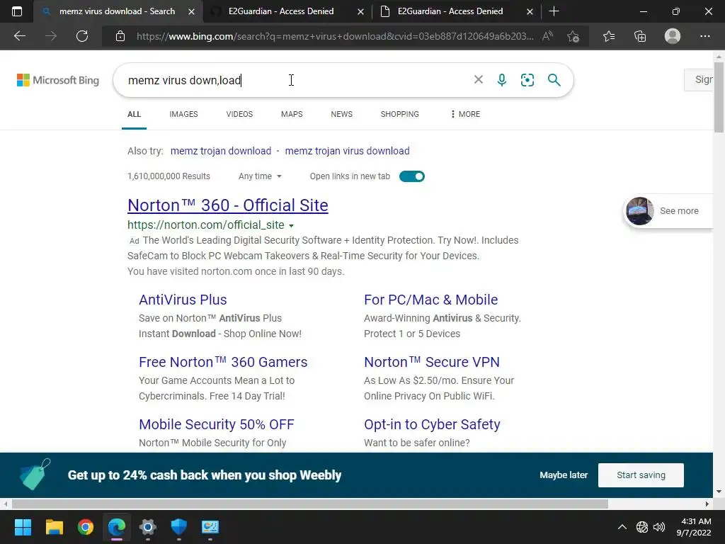Open the volume speaker tray icon

point(659,527)
